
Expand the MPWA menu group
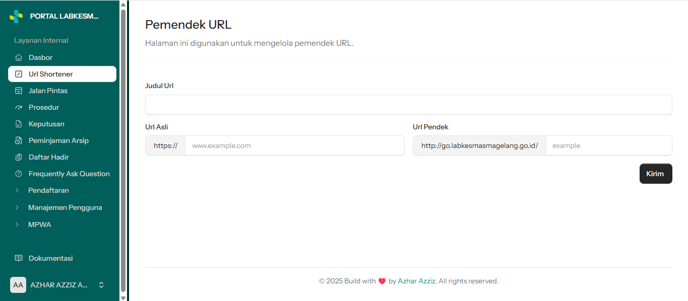click(62, 224)
